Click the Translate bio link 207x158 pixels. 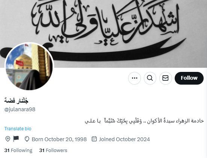(x=18, y=129)
